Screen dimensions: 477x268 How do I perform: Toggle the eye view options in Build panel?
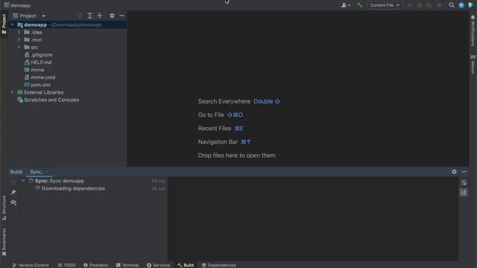pyautogui.click(x=13, y=202)
